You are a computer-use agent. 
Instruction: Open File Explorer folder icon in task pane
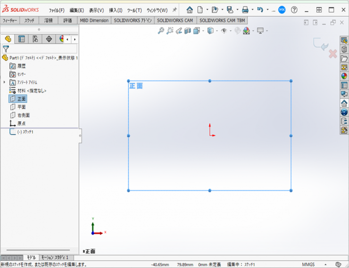pos(344,58)
